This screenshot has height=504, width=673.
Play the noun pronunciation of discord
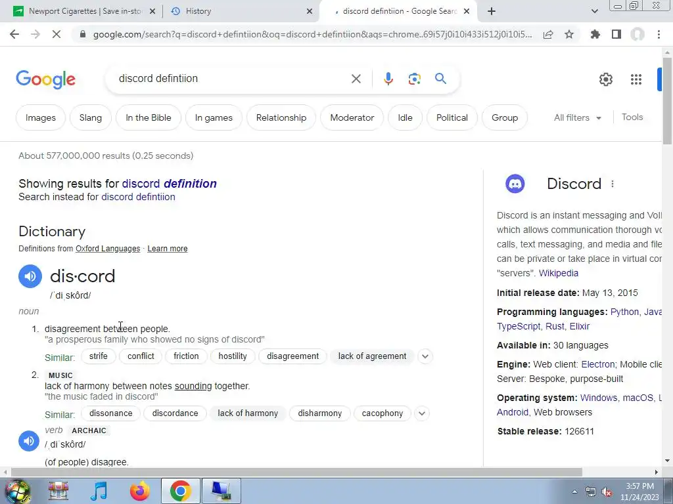coord(30,276)
